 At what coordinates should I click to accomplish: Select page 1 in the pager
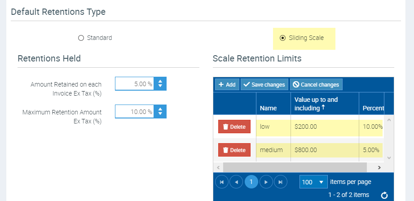(x=251, y=182)
